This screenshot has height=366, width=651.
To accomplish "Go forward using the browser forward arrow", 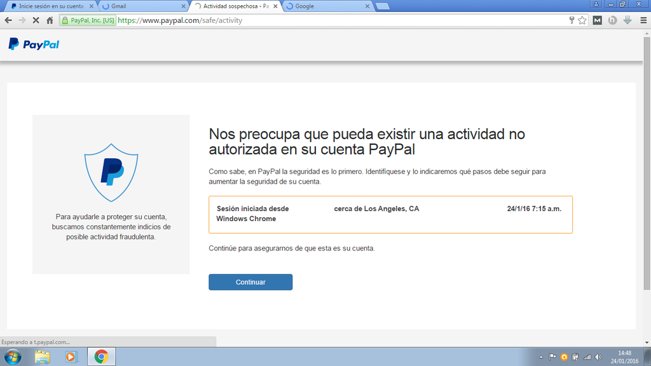I will pos(22,20).
